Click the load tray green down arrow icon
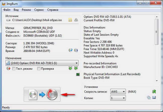The image size is (163, 112). click(x=76, y=68)
